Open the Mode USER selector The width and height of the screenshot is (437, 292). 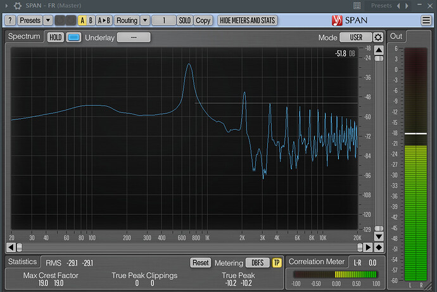[x=356, y=37]
